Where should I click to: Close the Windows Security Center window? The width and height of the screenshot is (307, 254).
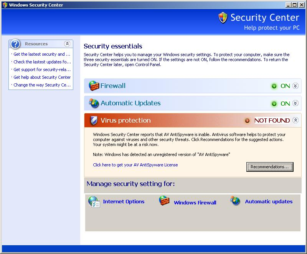click(302, 5)
